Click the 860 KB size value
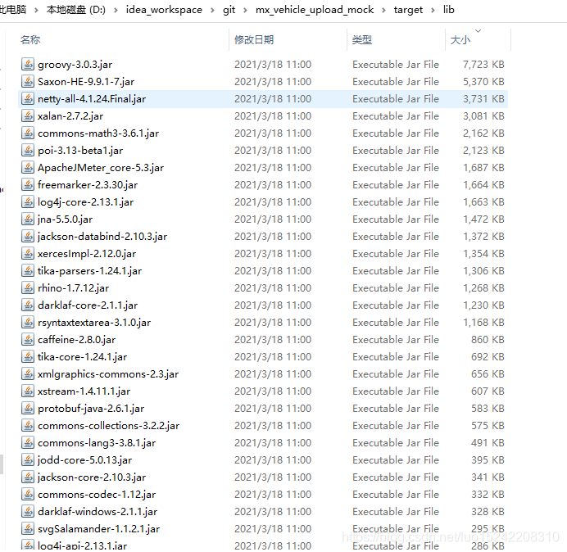This screenshot has width=567, height=552. [x=488, y=340]
